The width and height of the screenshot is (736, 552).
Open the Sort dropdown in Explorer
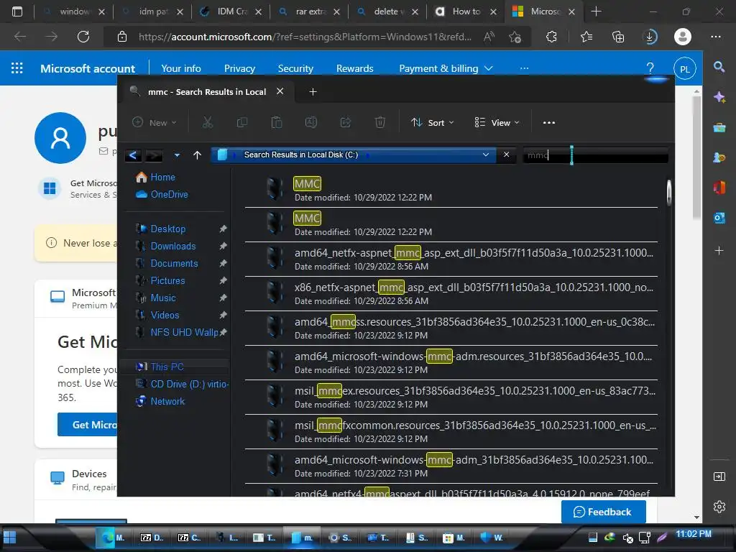pyautogui.click(x=432, y=122)
